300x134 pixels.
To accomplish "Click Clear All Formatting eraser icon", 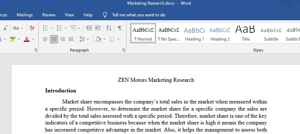I will (32, 28).
